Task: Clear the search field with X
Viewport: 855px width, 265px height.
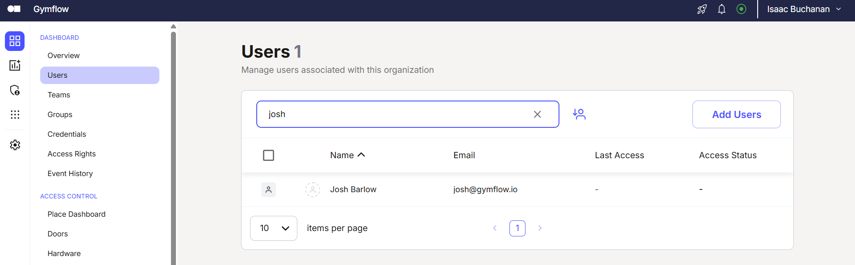Action: pyautogui.click(x=537, y=114)
